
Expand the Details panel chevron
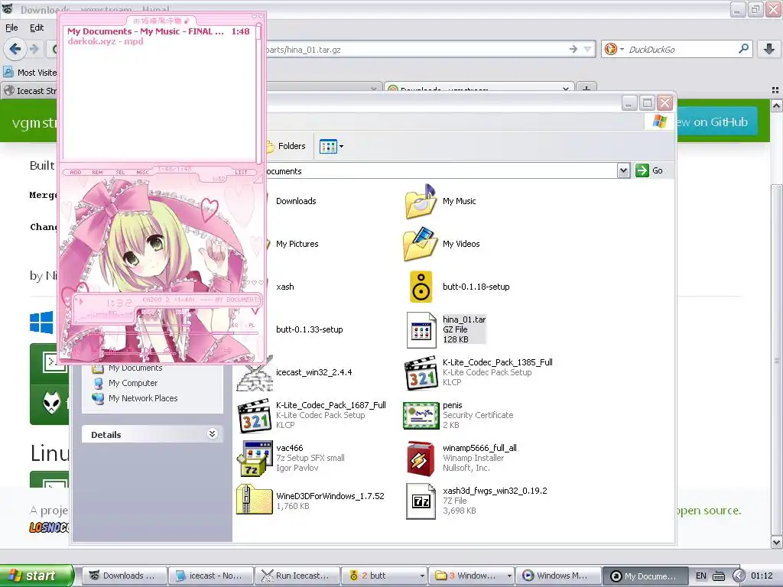pyautogui.click(x=213, y=434)
